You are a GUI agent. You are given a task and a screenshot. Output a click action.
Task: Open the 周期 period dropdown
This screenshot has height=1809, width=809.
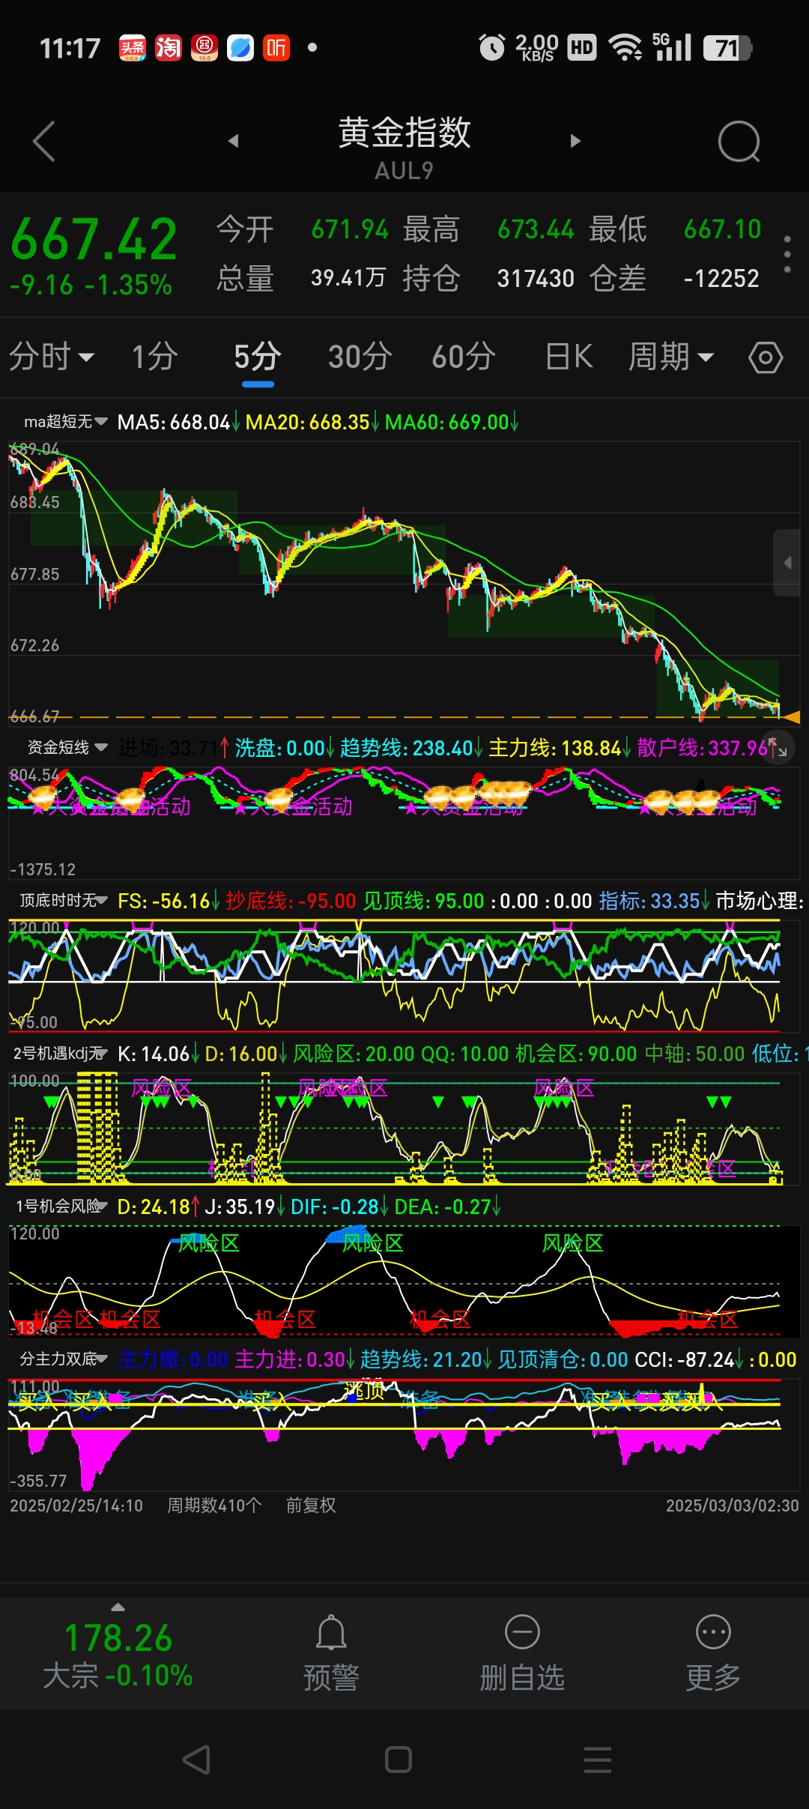(671, 357)
